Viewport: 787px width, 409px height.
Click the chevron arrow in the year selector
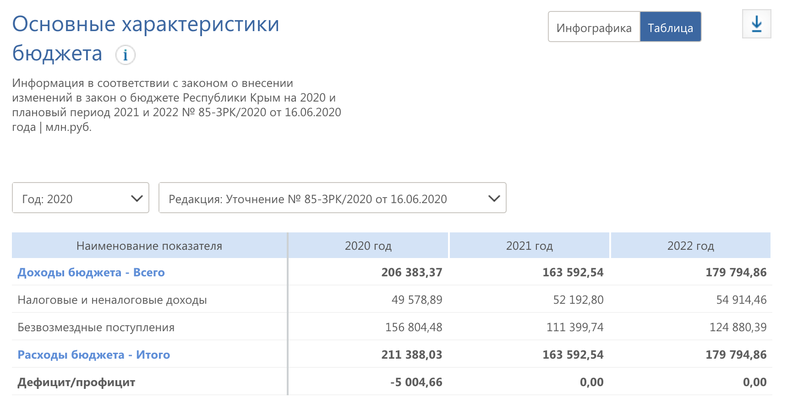(x=137, y=199)
